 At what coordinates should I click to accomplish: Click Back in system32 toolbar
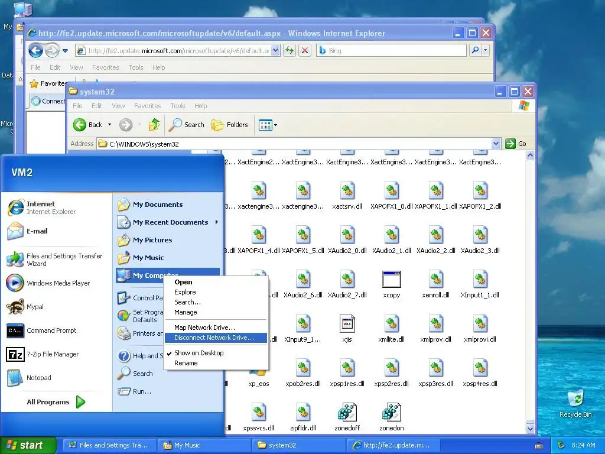87,125
